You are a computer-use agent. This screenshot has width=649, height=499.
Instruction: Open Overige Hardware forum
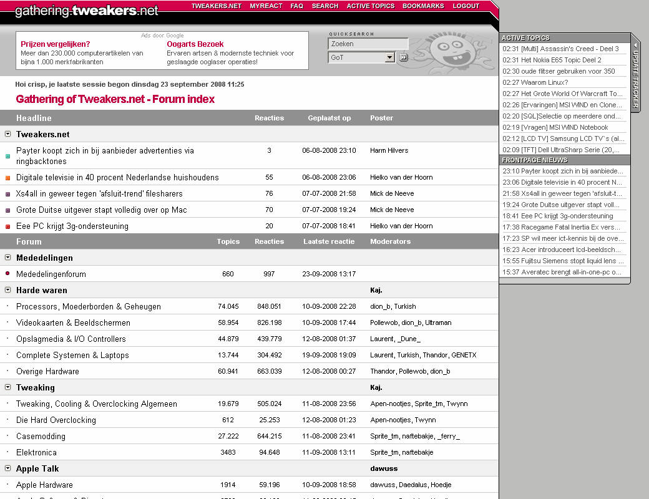47,372
